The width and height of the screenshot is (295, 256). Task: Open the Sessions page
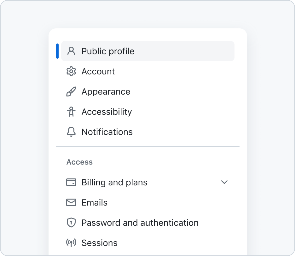pyautogui.click(x=148, y=243)
